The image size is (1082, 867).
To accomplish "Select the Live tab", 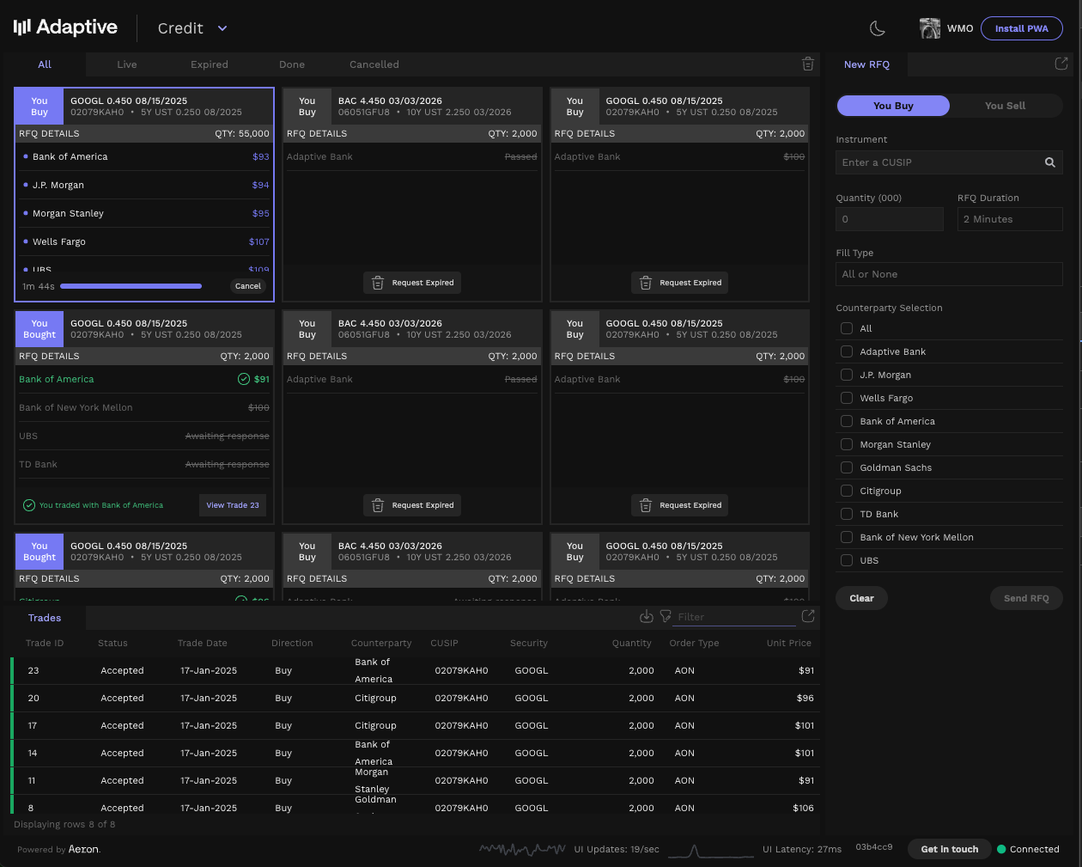I will point(126,64).
